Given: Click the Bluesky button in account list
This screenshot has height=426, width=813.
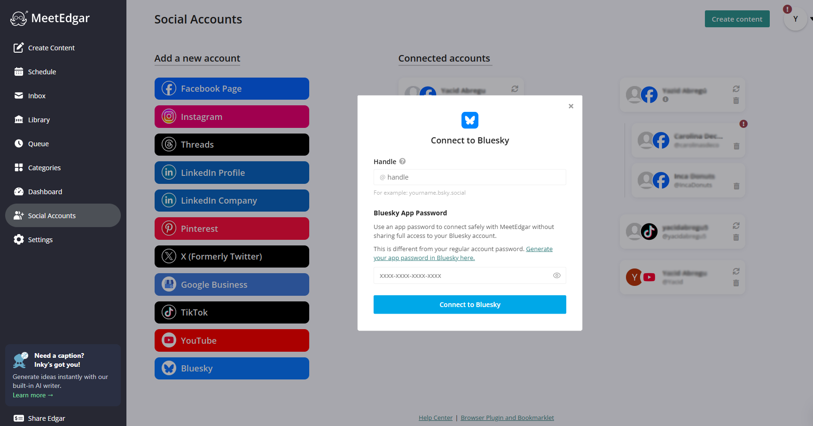Looking at the screenshot, I should (232, 368).
